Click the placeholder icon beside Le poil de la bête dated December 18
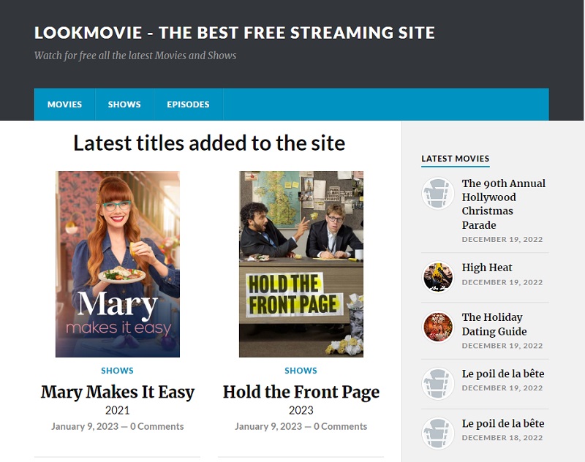This screenshot has width=585, height=462. [438, 433]
